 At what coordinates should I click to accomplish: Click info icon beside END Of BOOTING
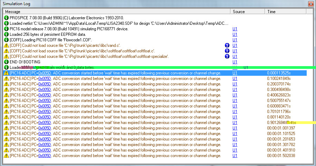click(6, 62)
